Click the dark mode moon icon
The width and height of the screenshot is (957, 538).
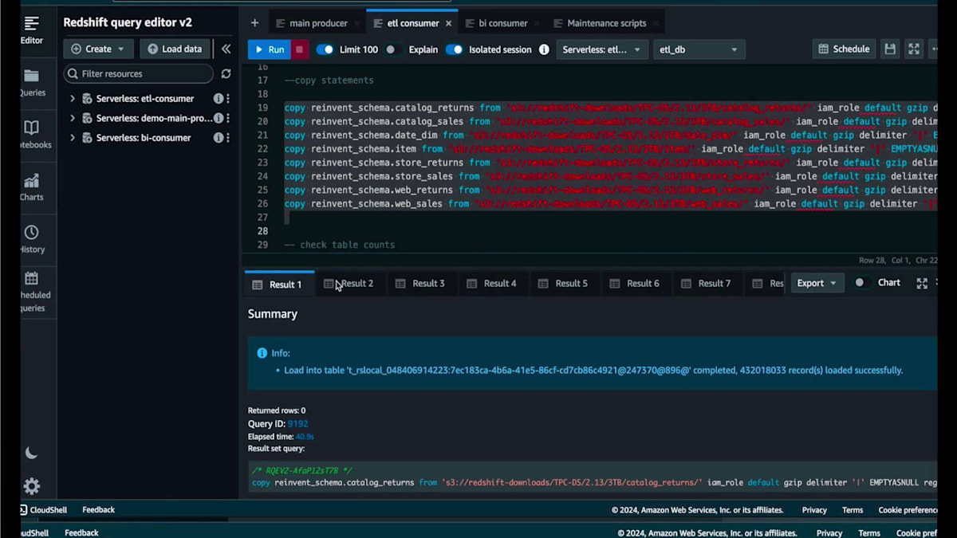point(31,453)
